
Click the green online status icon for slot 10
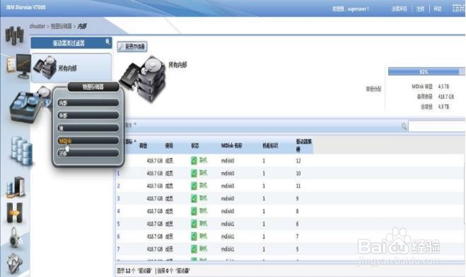194,173
